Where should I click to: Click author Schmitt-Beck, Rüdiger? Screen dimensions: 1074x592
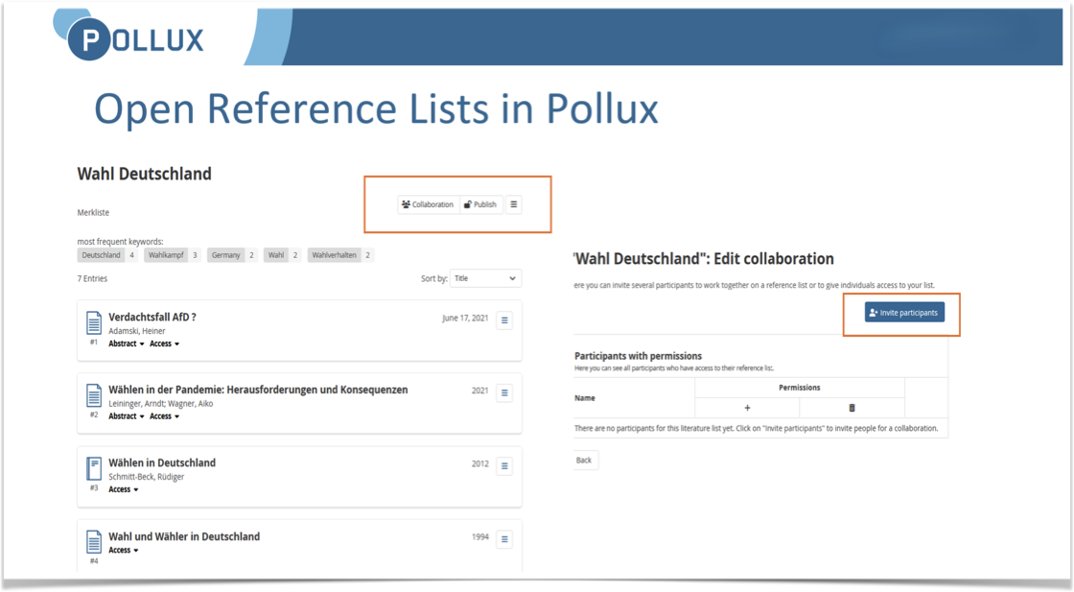coord(147,477)
